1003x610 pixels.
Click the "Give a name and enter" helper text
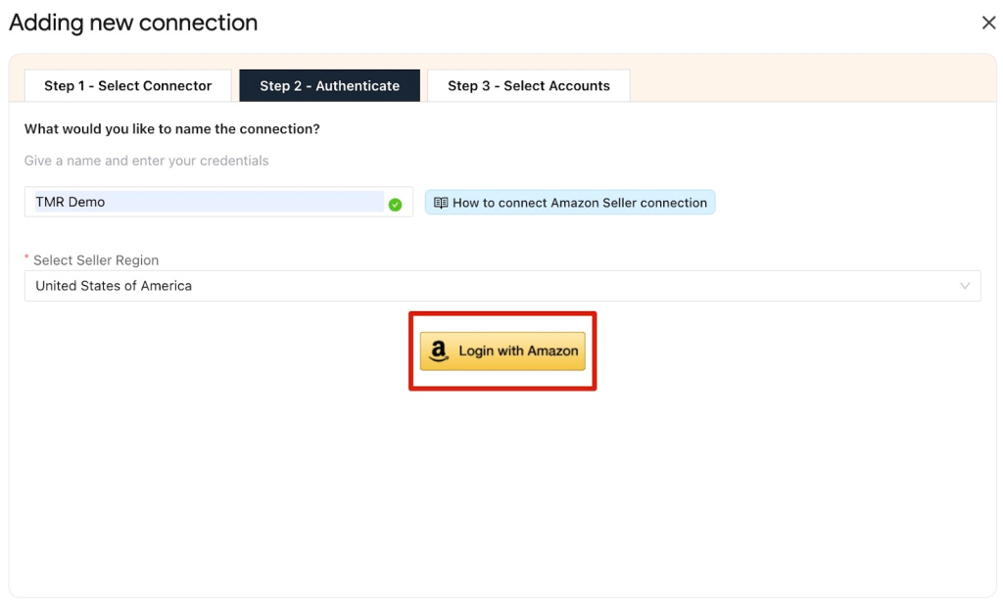[x=147, y=161]
